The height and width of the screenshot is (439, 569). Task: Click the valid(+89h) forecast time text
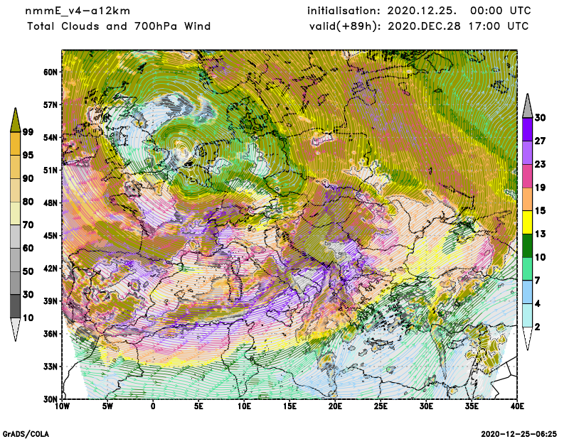419,26
